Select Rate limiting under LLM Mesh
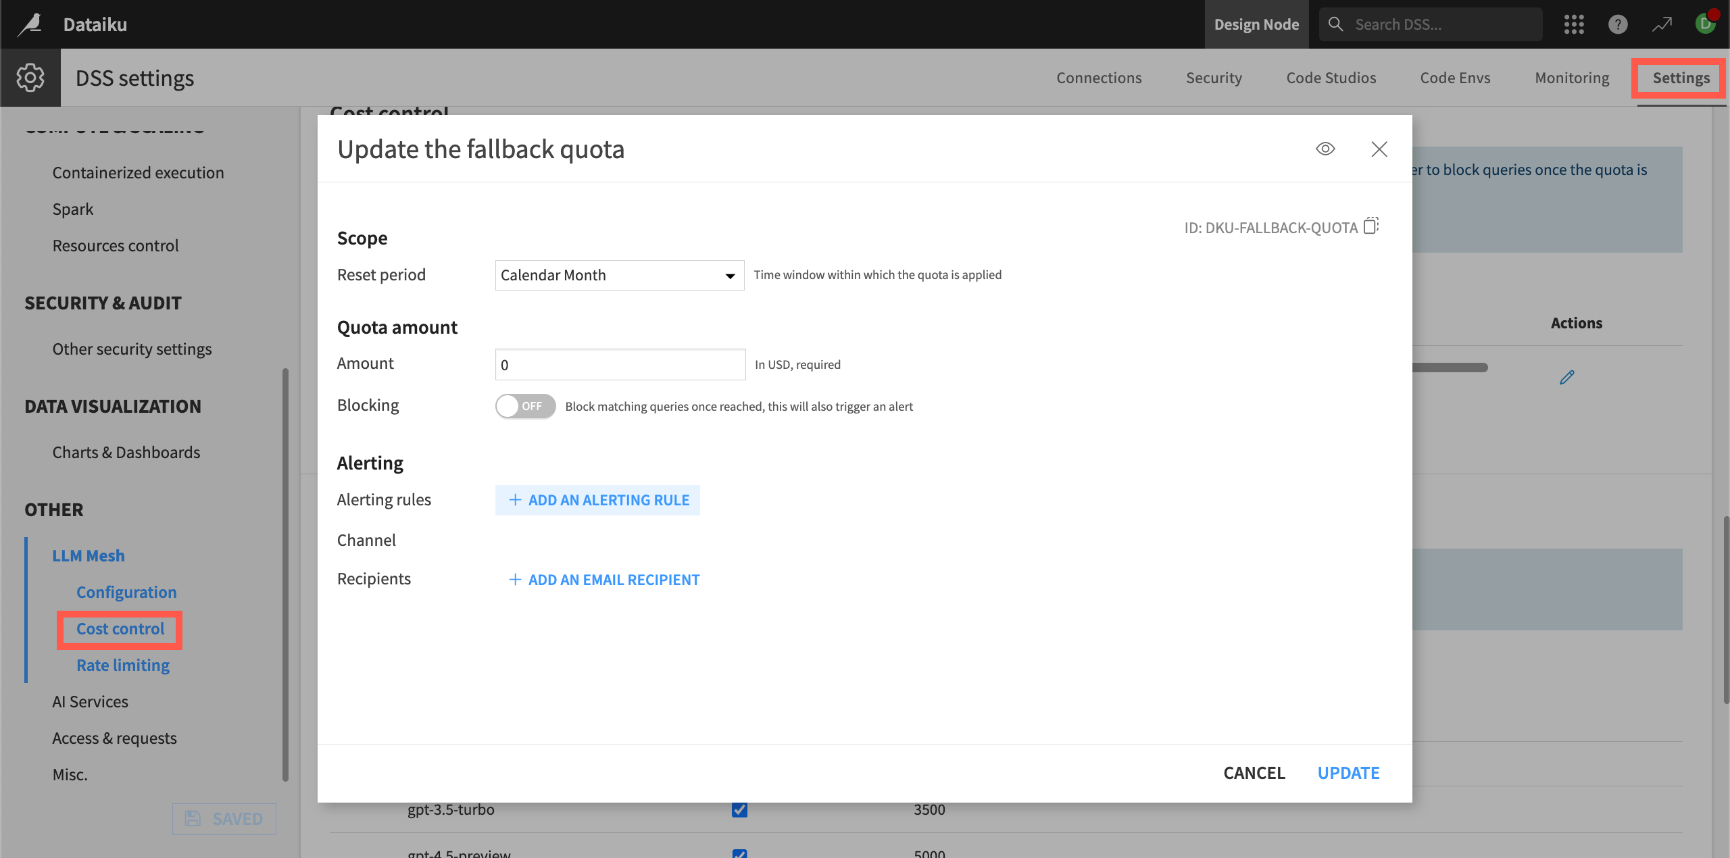 coord(122,665)
